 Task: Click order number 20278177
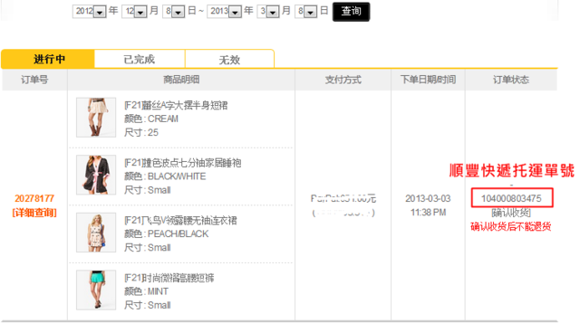34,198
